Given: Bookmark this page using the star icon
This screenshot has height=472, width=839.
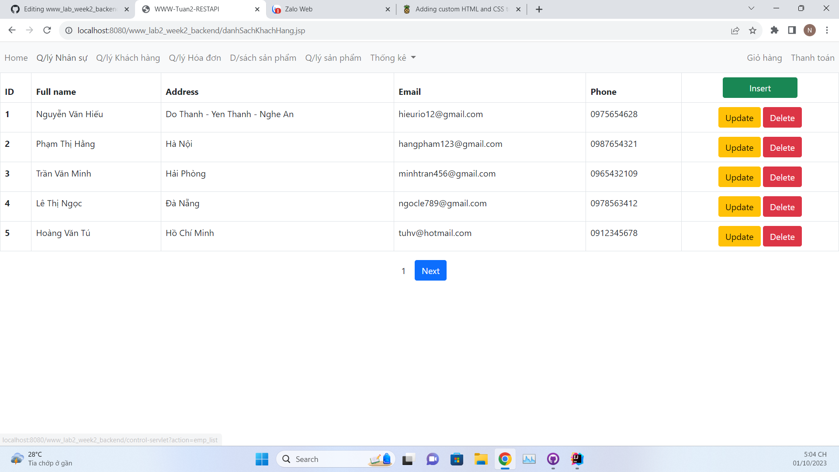Looking at the screenshot, I should (753, 30).
